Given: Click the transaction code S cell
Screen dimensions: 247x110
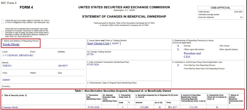Looking at the screenshot, I should (x=123, y=107).
